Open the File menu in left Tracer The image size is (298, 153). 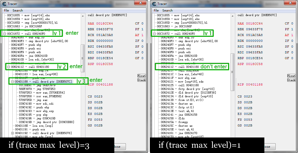coord(6,11)
